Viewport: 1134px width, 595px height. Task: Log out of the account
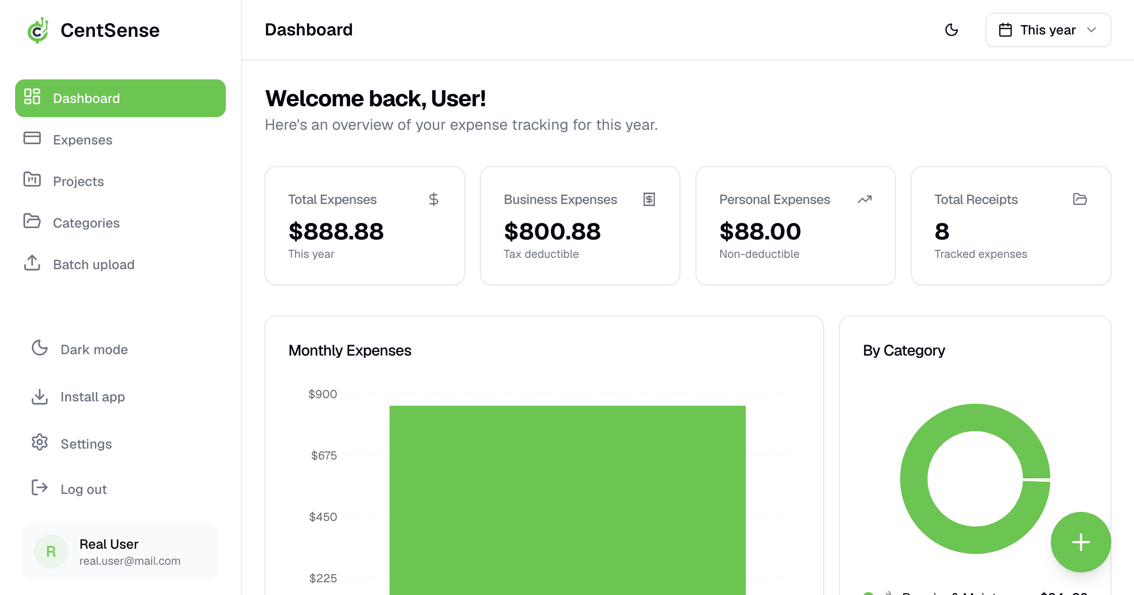click(84, 489)
